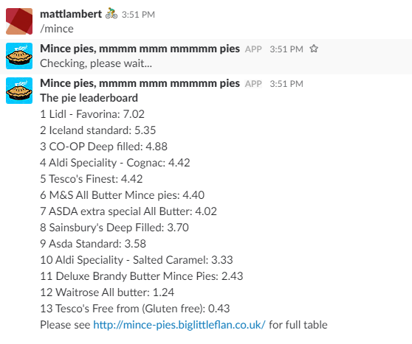This screenshot has width=412, height=344.
Task: Click 'The pie leaderboard' heading
Action: point(89,98)
